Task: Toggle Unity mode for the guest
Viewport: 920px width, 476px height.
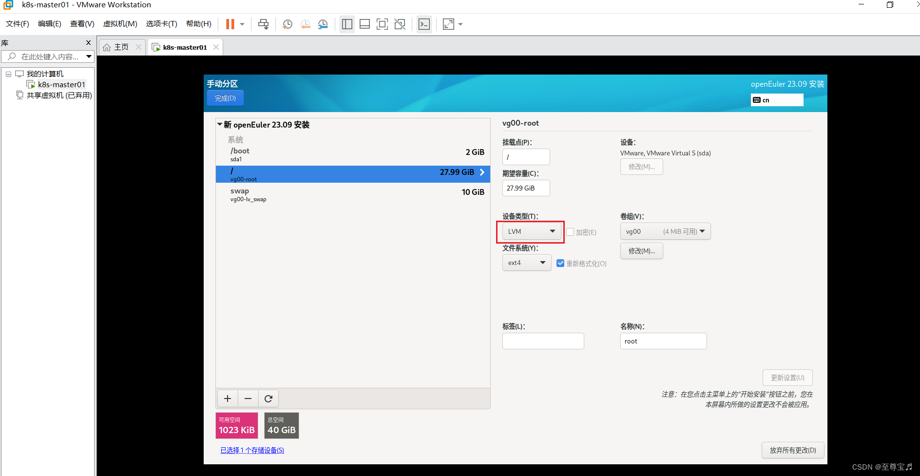Action: tap(400, 23)
